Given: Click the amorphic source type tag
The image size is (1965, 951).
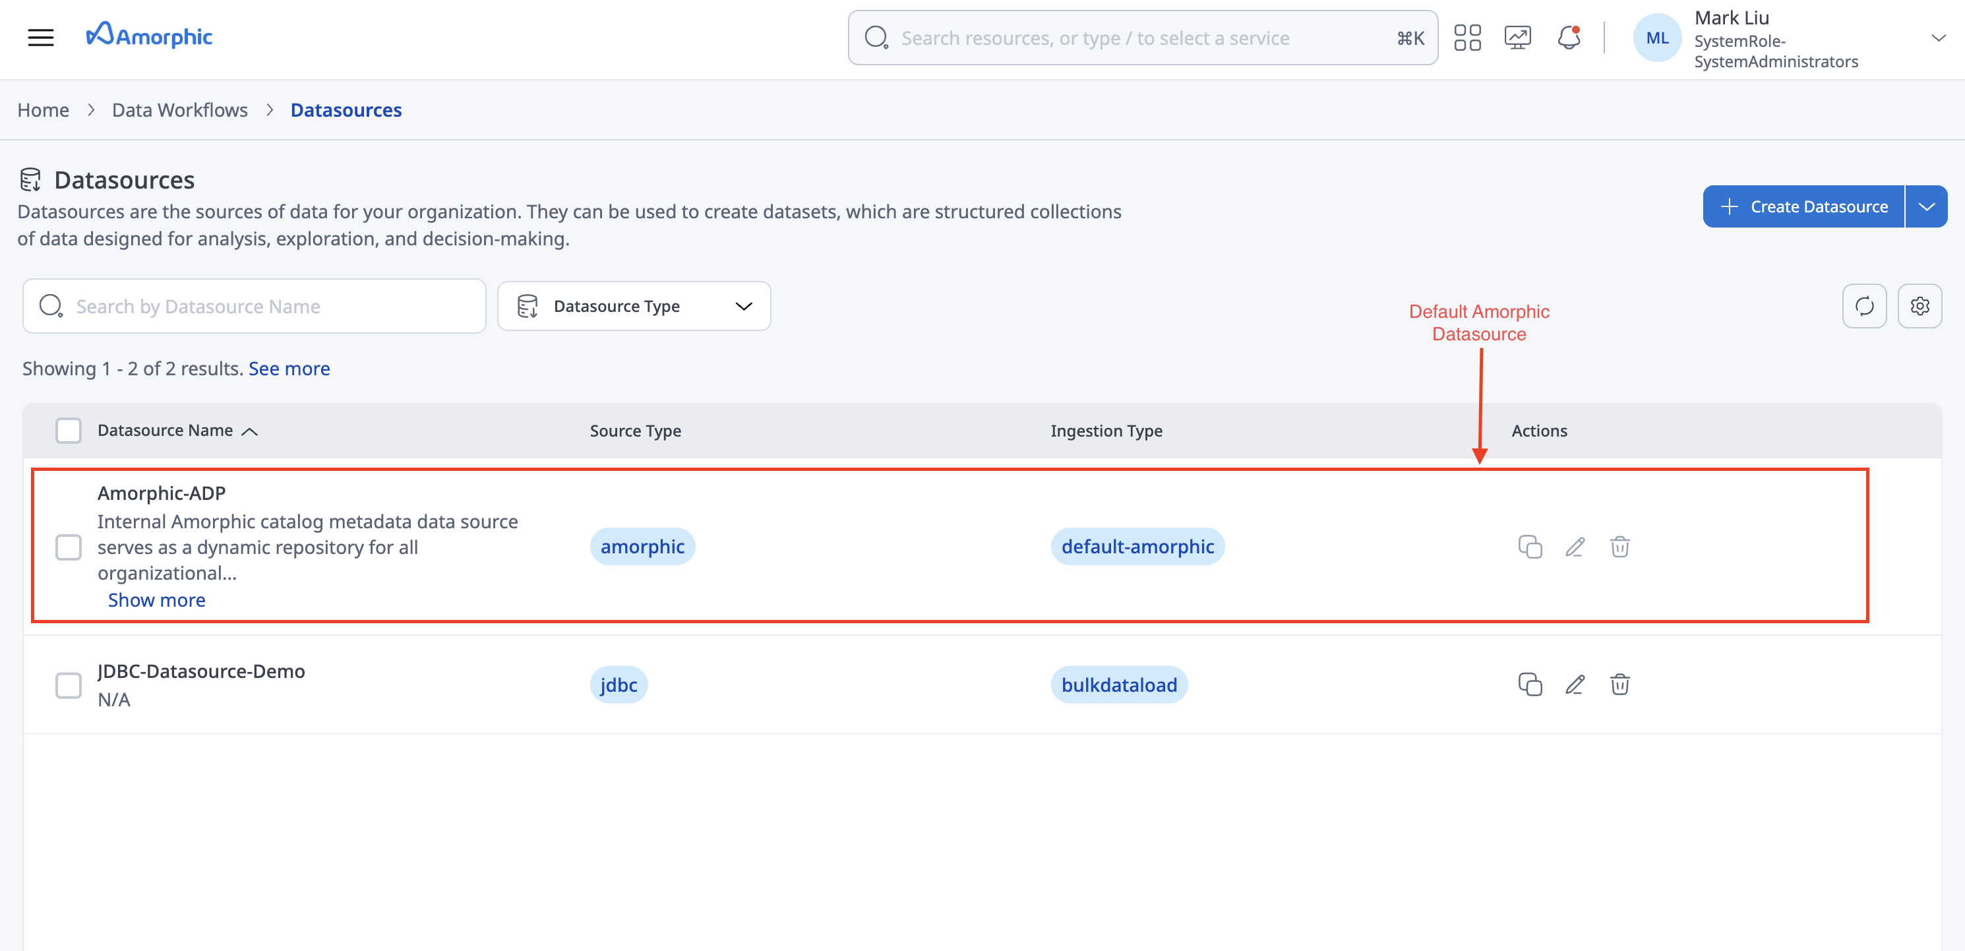Looking at the screenshot, I should [642, 546].
